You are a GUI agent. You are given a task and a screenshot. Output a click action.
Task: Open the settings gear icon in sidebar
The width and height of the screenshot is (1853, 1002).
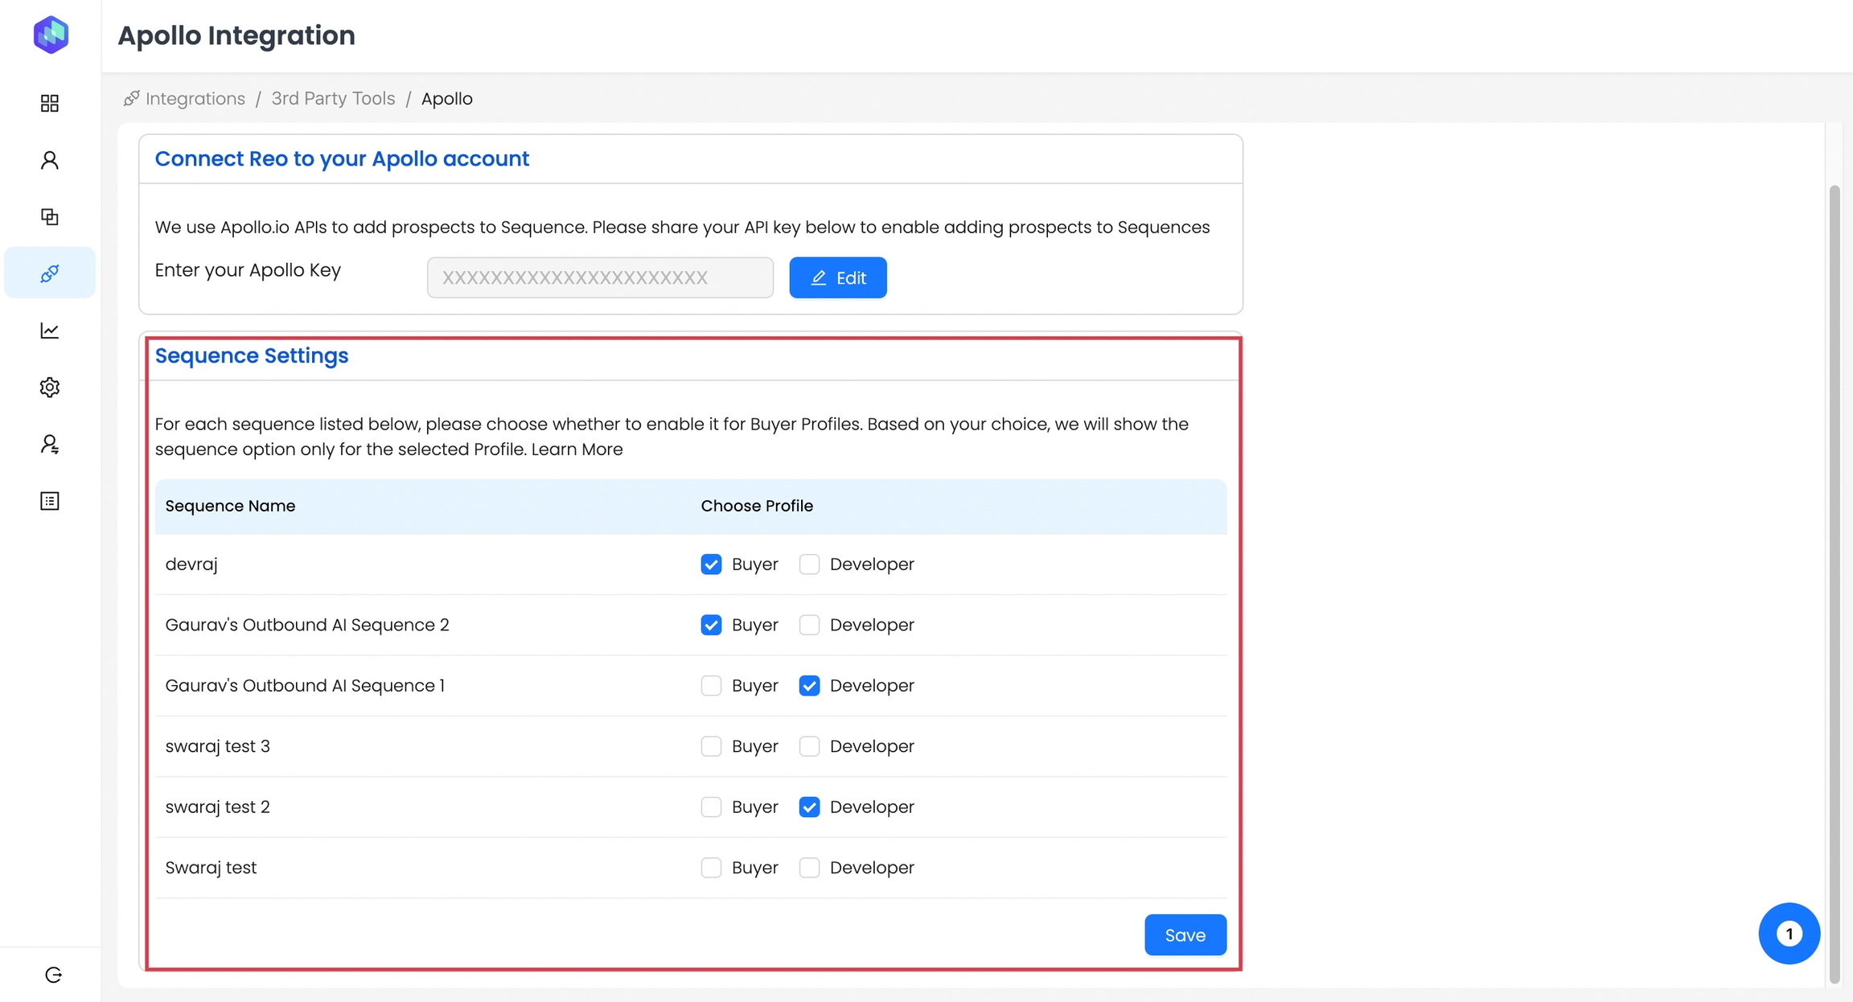click(50, 388)
